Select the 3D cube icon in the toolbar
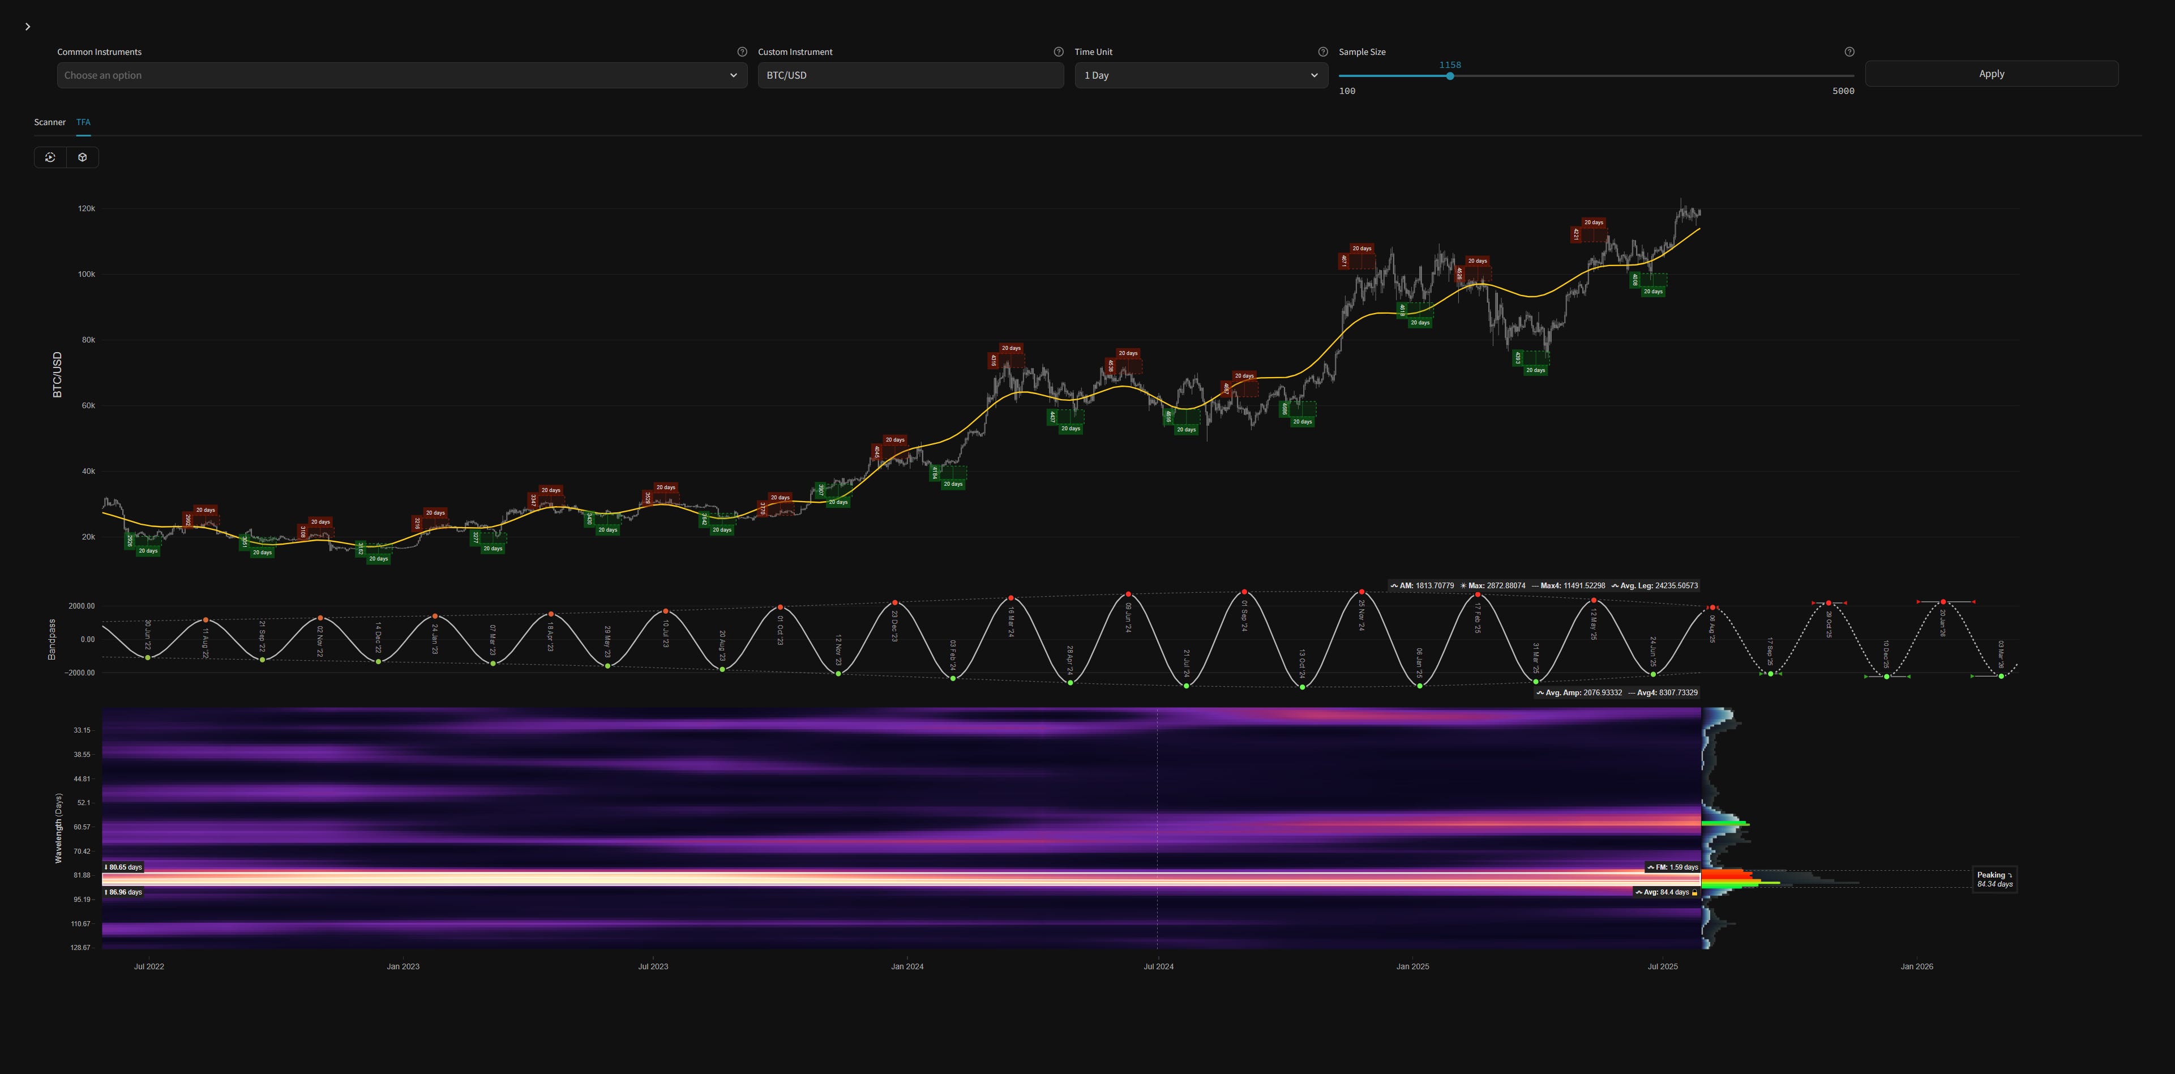This screenshot has height=1074, width=2175. 82,157
